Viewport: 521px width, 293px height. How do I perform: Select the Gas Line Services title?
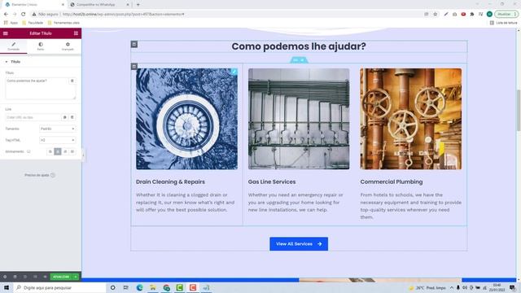pyautogui.click(x=272, y=181)
